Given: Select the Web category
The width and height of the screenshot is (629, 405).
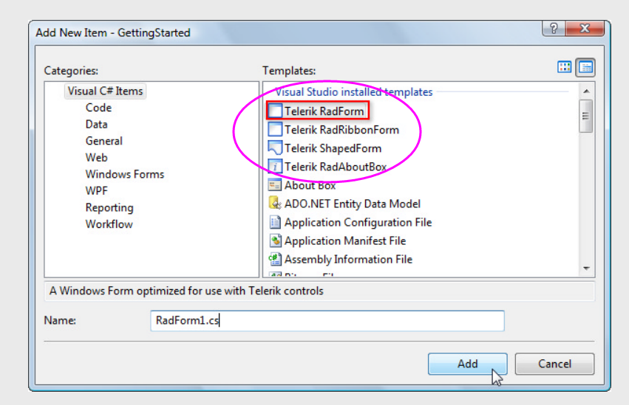Looking at the screenshot, I should click(x=96, y=158).
